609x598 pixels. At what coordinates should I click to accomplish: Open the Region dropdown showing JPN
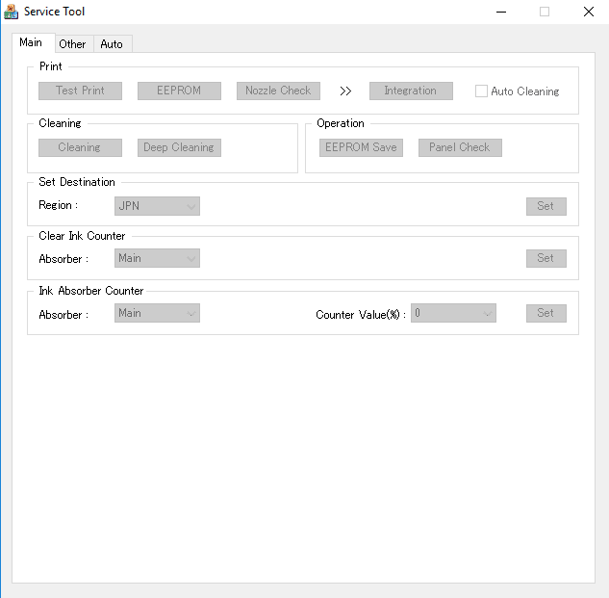pos(157,206)
